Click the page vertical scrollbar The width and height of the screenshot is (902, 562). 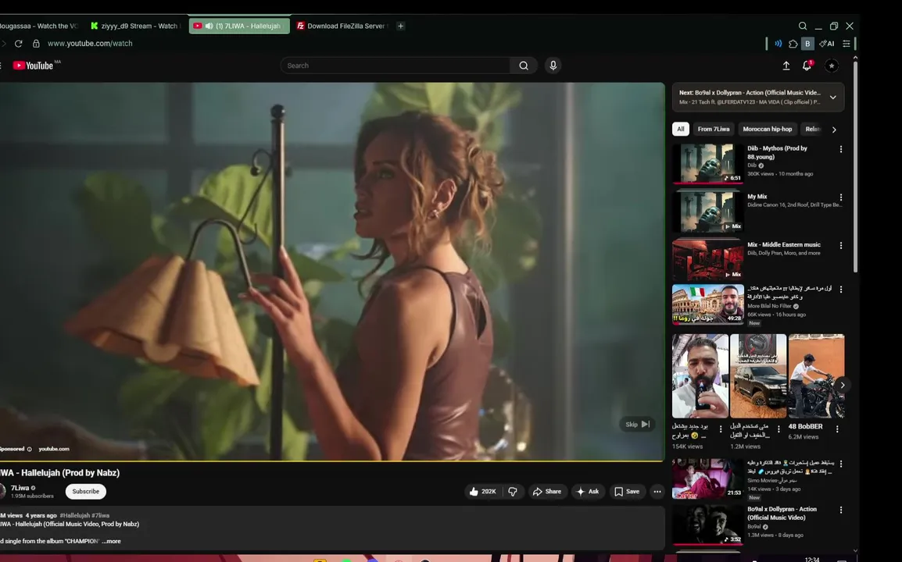pos(855,166)
